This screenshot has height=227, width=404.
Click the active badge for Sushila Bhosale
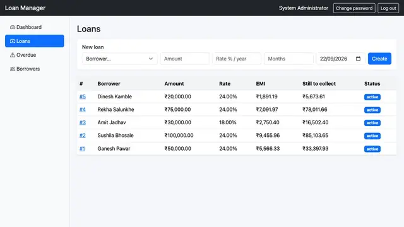coord(372,136)
